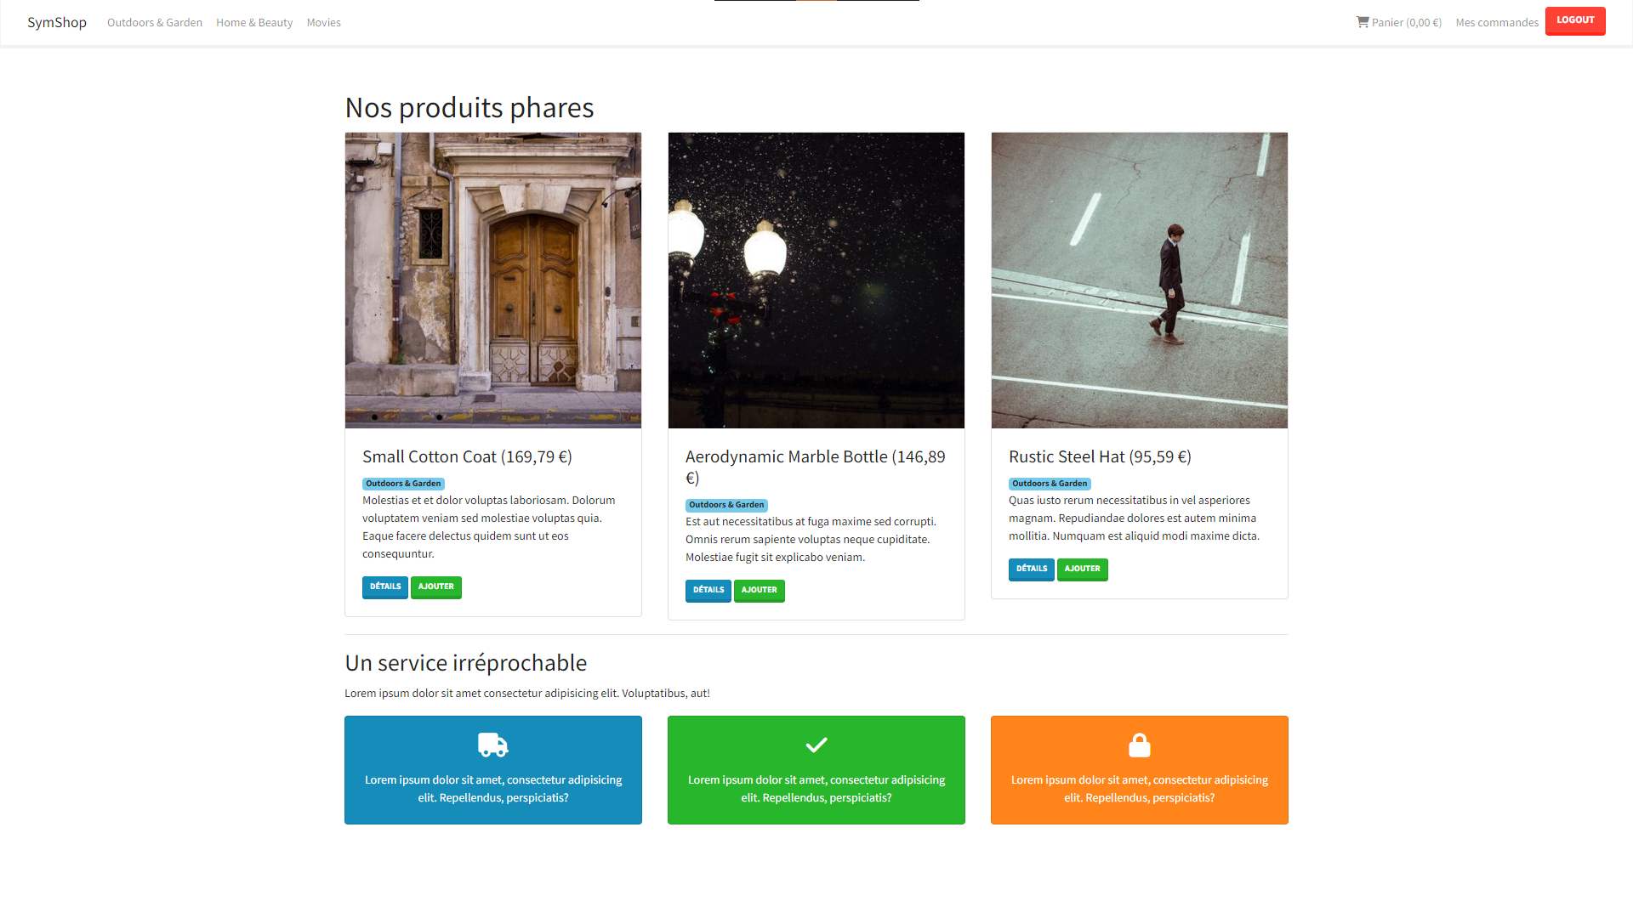Viewport: 1633px width, 918px height.
Task: Go to the Home & Beauty category
Action: [254, 23]
